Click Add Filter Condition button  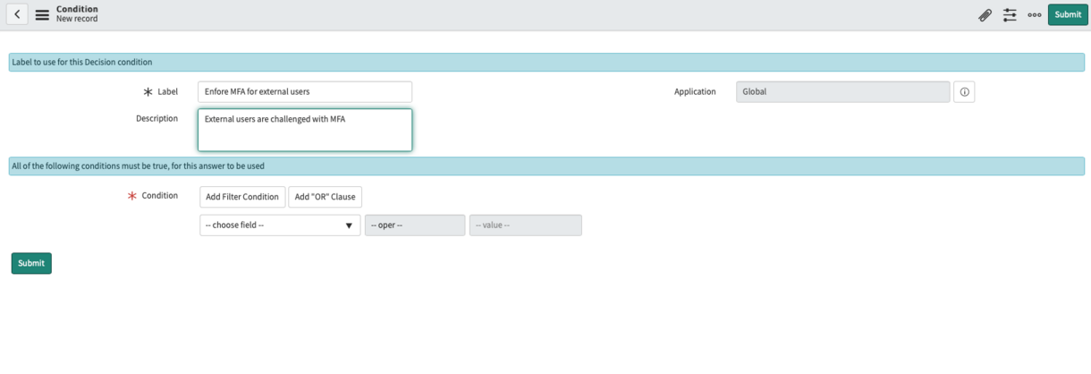coord(242,197)
